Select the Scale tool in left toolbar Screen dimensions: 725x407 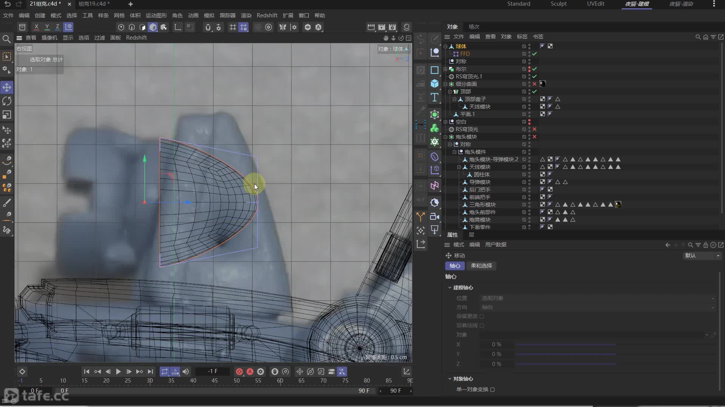(7, 115)
